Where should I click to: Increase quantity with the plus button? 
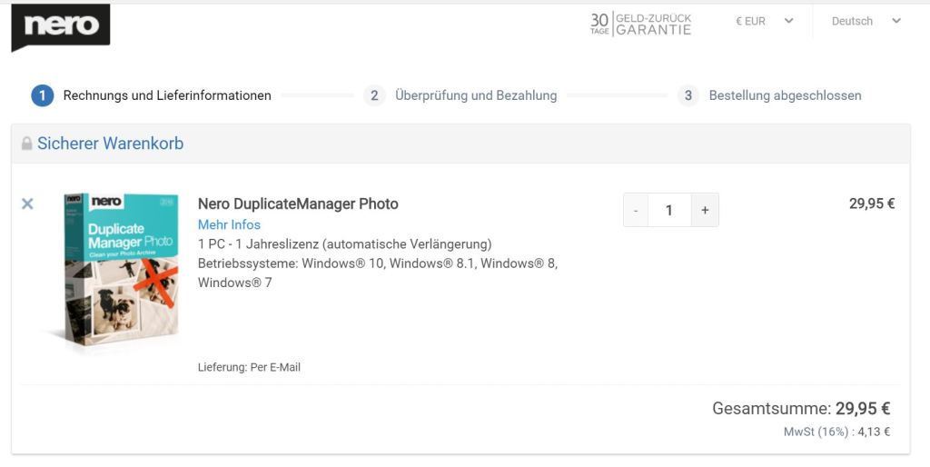pyautogui.click(x=705, y=210)
